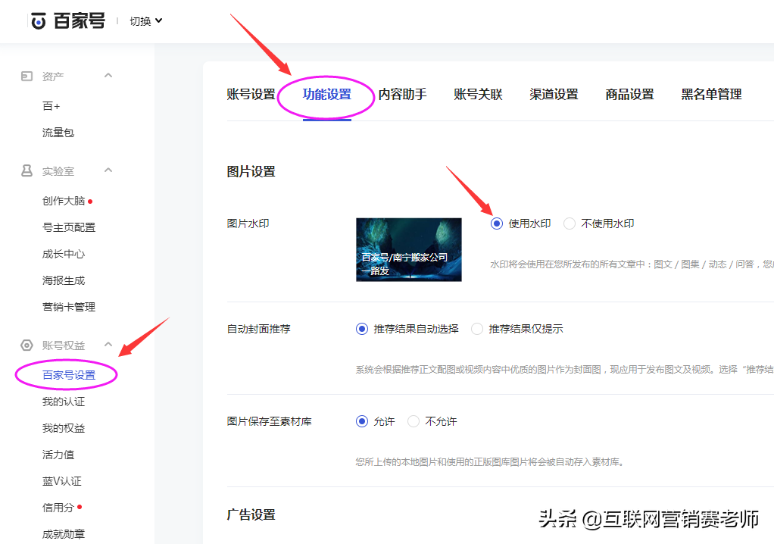Select the 使用水印 radio button

[x=495, y=223]
